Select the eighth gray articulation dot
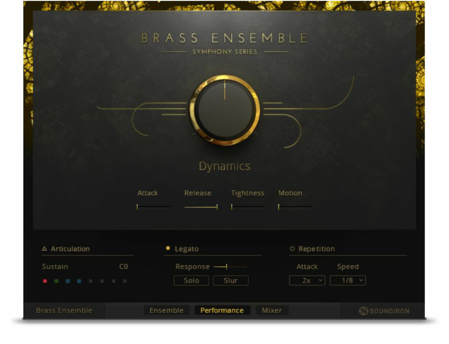 pos(125,281)
